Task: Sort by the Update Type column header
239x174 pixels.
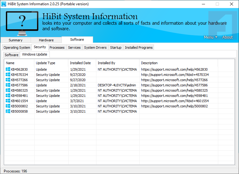Action: pyautogui.click(x=51, y=63)
